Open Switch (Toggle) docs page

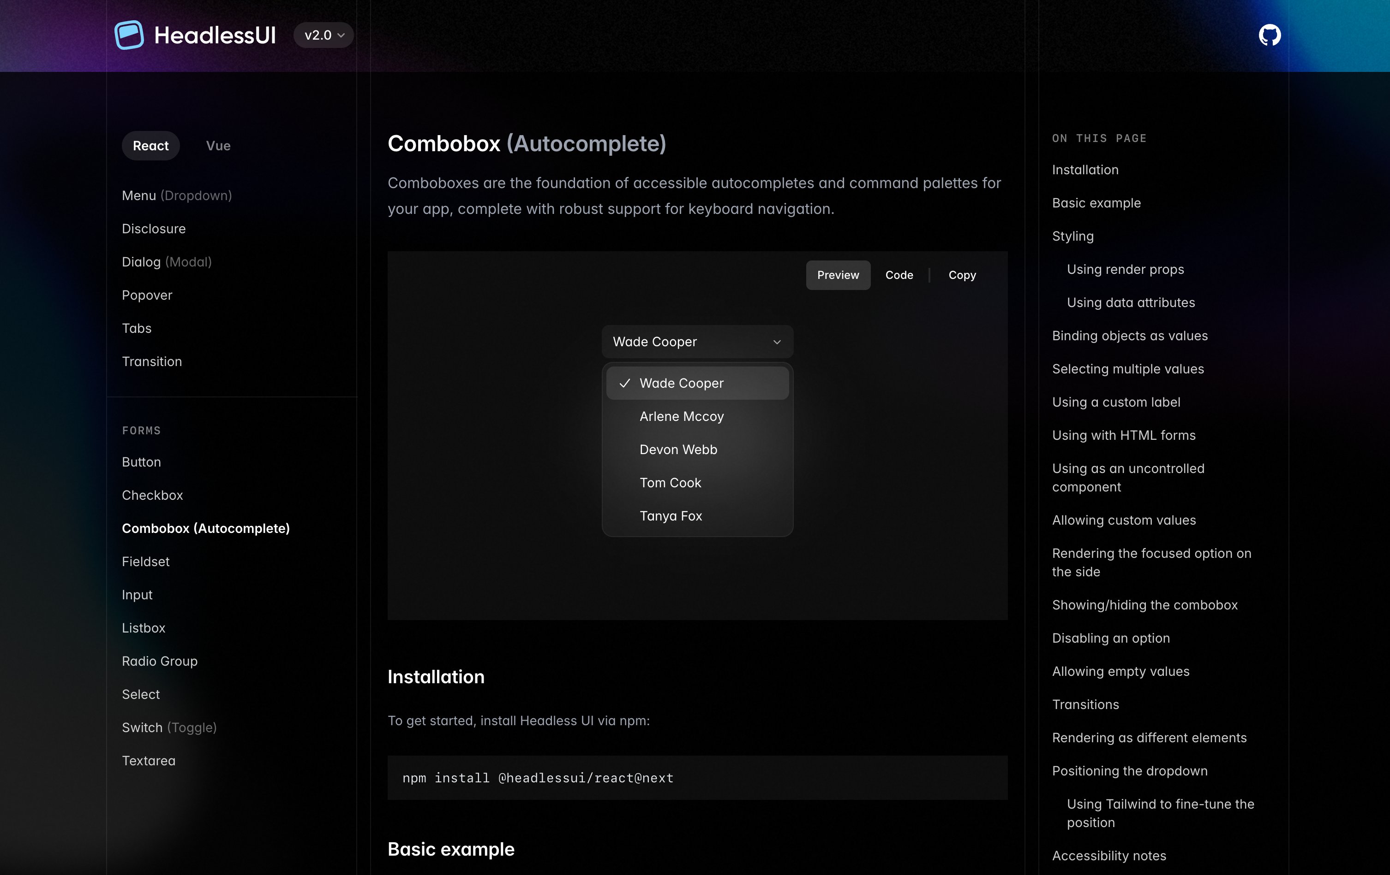169,727
